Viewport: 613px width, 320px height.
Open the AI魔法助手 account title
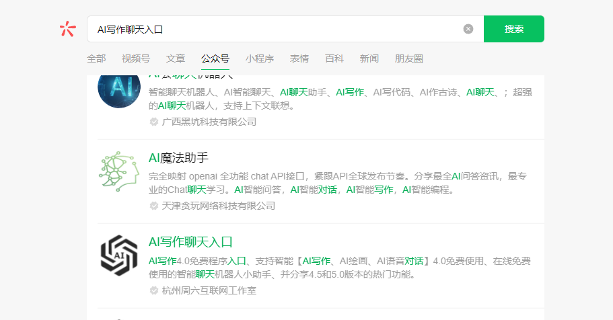pos(178,158)
